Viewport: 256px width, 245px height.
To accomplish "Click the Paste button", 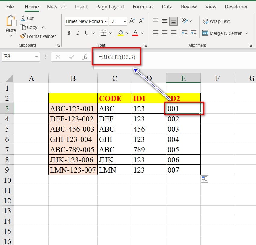I will point(11,24).
